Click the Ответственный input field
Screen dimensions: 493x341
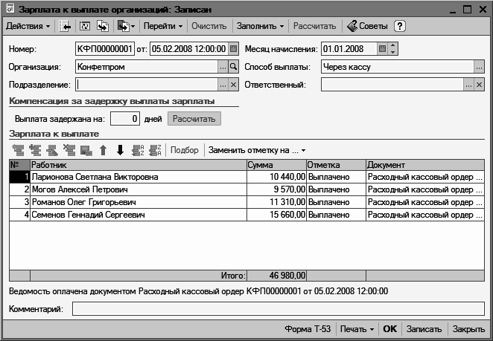click(392, 85)
